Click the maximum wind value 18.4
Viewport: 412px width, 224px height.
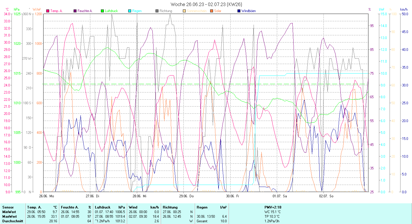pyautogui.click(x=155, y=216)
